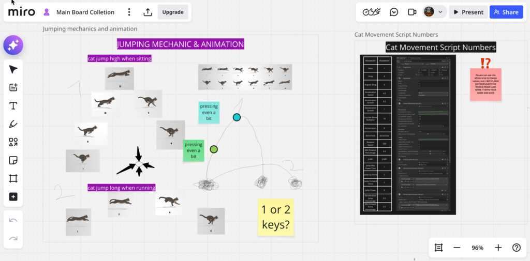The height and width of the screenshot is (261, 530).
Task: Toggle the frames panel icon
Action: coord(438,248)
